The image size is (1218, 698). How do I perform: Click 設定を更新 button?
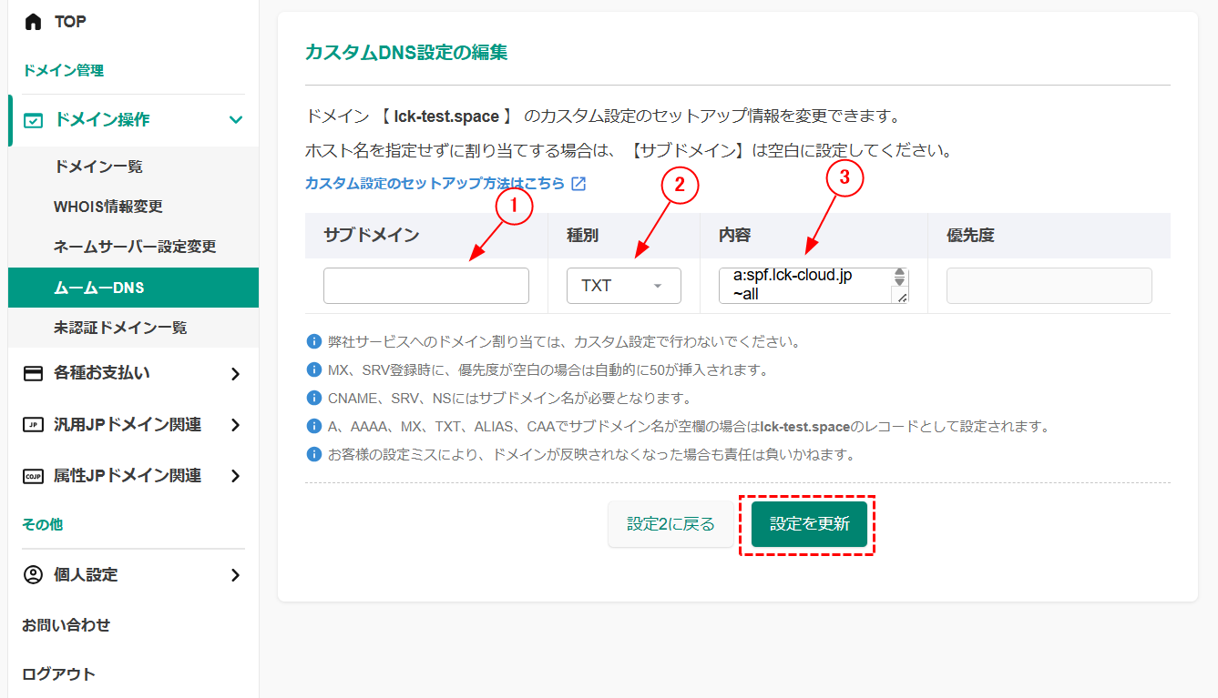pyautogui.click(x=809, y=524)
